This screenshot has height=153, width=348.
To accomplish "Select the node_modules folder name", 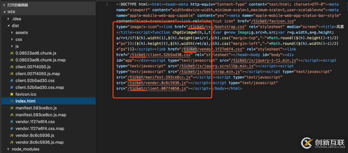I will click(x=25, y=149).
